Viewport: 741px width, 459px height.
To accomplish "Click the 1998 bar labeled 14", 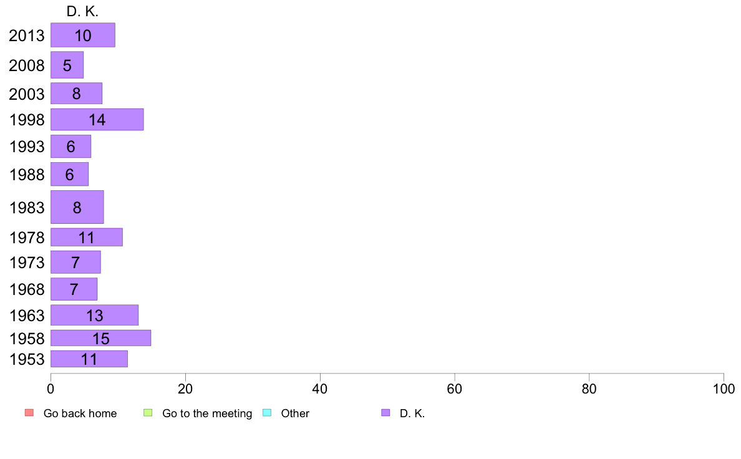I will click(97, 120).
